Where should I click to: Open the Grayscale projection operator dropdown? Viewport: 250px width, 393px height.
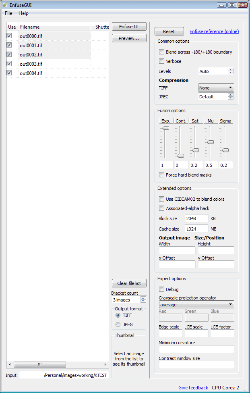pos(196,305)
